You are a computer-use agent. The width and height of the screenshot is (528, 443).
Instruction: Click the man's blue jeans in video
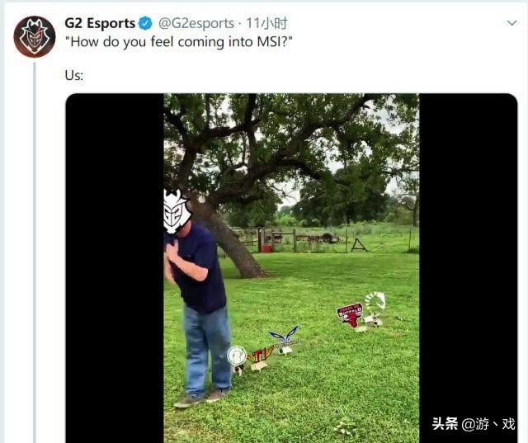point(207,350)
